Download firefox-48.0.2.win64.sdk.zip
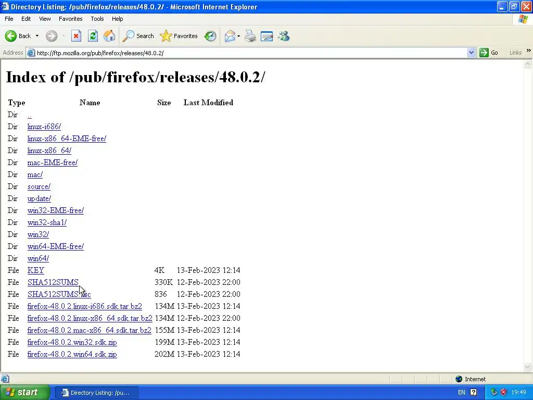Screen dimensions: 533x400 (72, 354)
